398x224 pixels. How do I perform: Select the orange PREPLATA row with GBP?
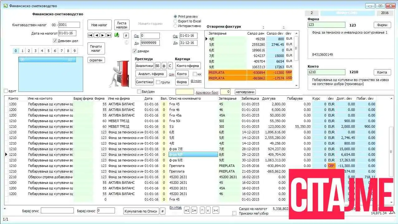250,73
